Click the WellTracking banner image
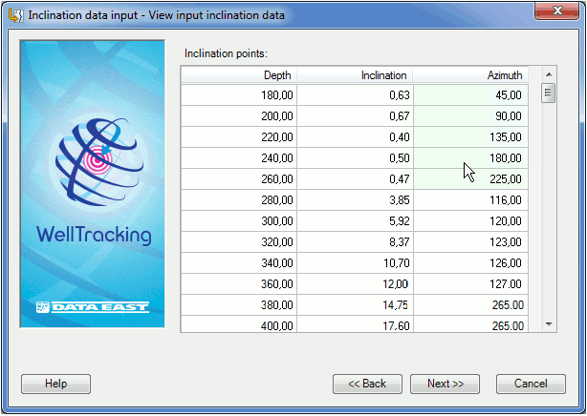The height and width of the screenshot is (416, 587). click(93, 183)
